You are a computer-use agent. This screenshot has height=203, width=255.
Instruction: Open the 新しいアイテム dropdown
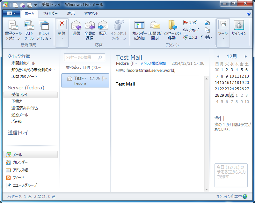coord(44,30)
